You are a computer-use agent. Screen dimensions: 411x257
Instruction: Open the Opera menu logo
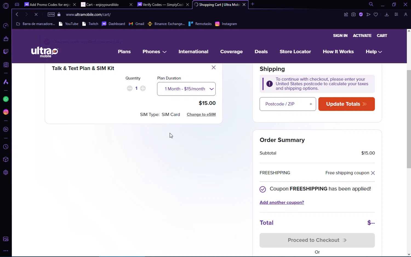pos(6,5)
